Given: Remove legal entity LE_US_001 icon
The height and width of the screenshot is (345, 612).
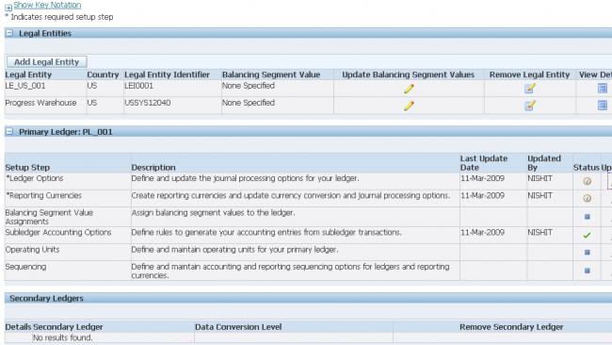Looking at the screenshot, I should click(530, 89).
